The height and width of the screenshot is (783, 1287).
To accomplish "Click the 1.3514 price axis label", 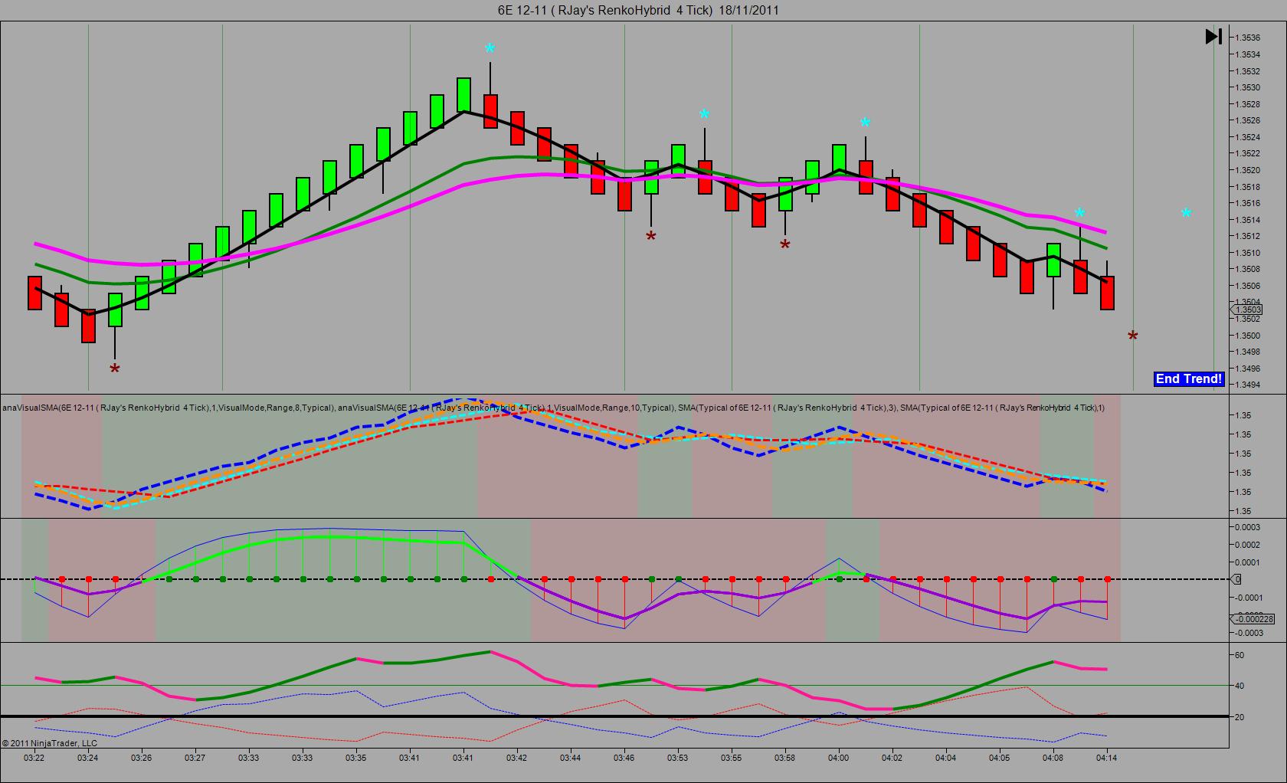I will coord(1248,220).
